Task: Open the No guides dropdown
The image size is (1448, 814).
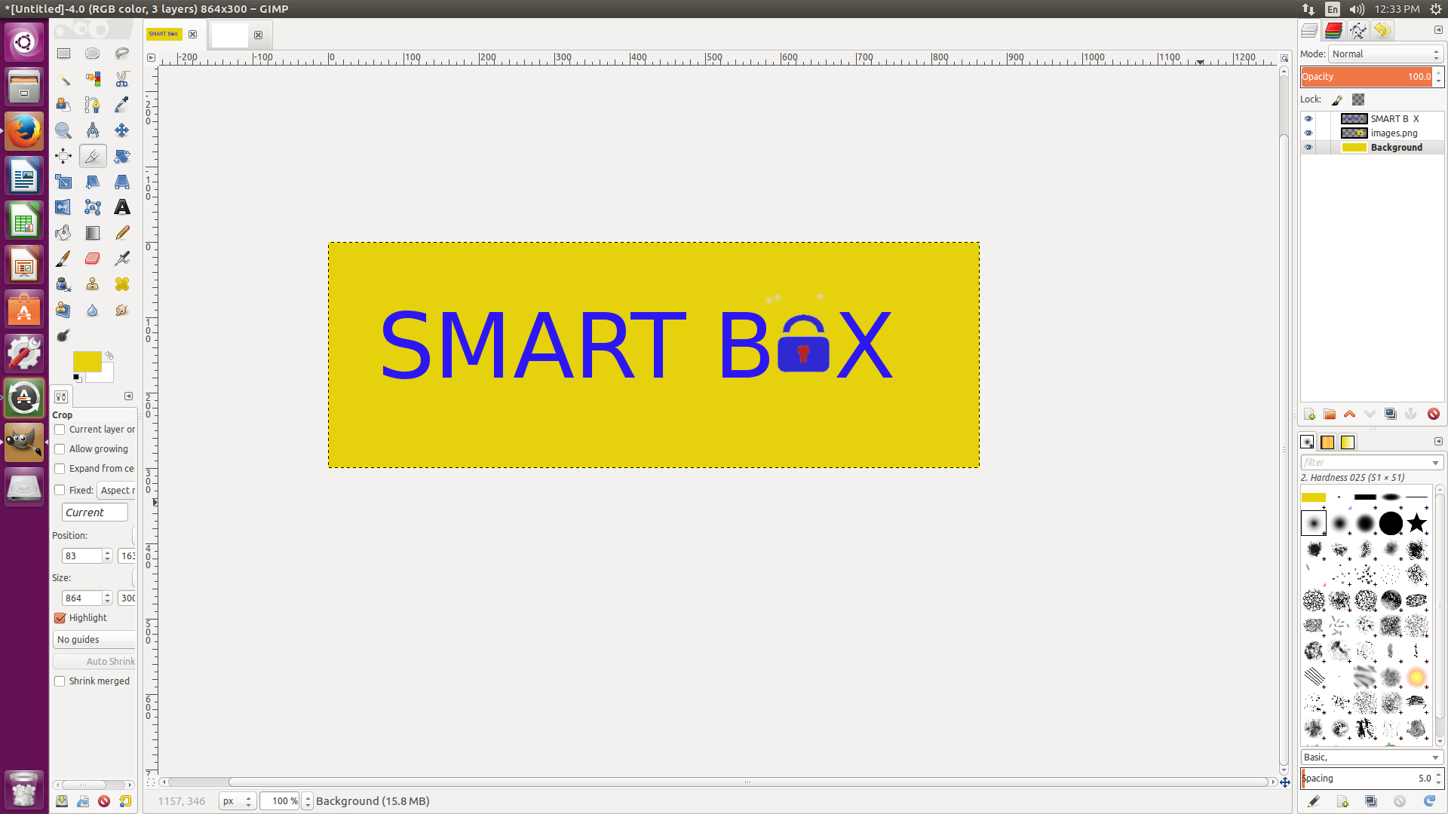Action: pos(94,640)
